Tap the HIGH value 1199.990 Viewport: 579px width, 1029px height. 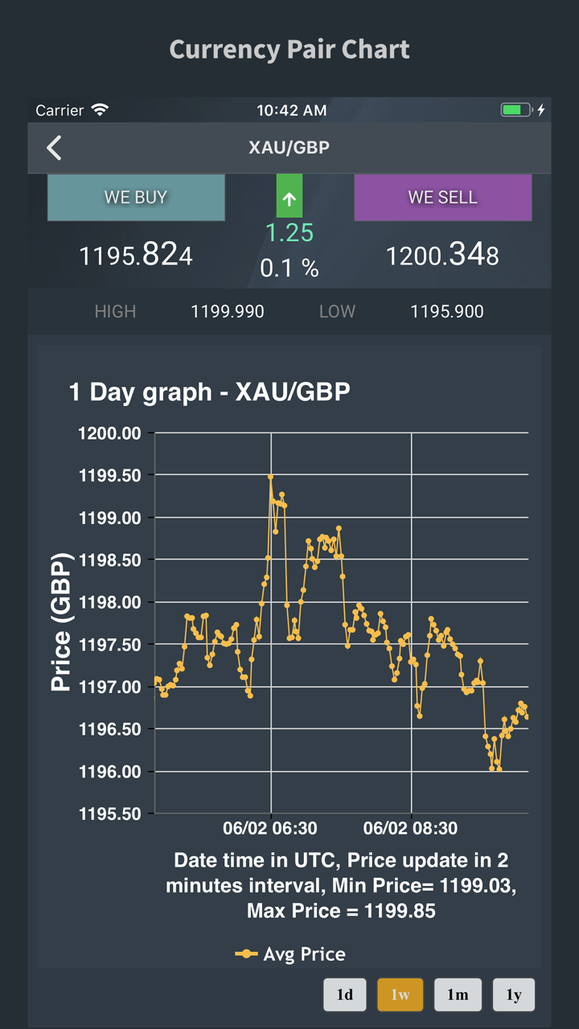pos(228,312)
